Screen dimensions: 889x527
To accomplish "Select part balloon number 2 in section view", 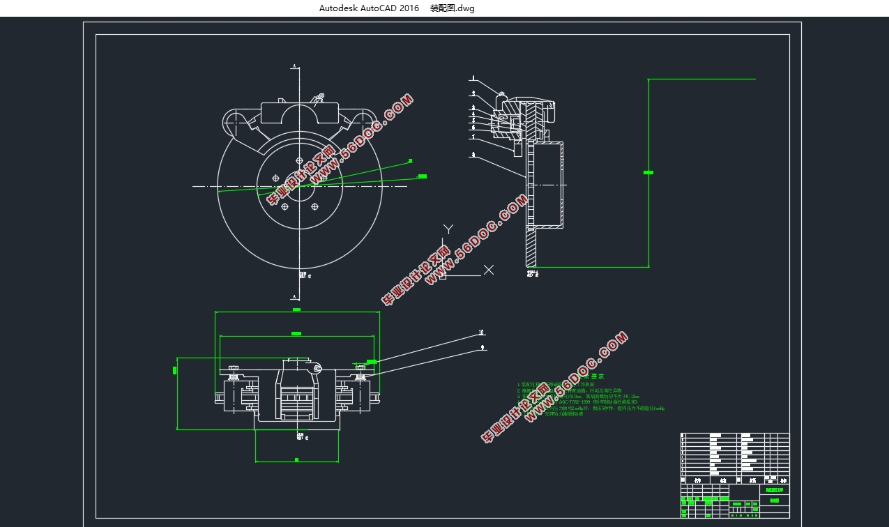I will click(x=472, y=93).
